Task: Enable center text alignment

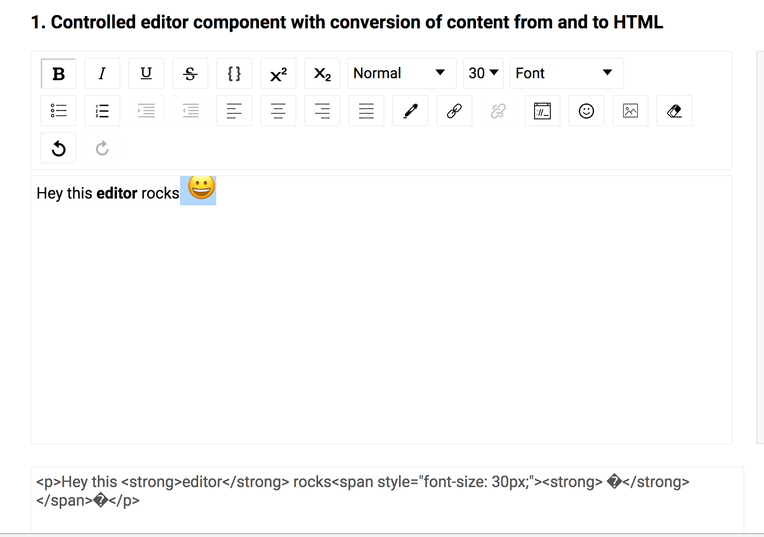Action: pyautogui.click(x=278, y=111)
